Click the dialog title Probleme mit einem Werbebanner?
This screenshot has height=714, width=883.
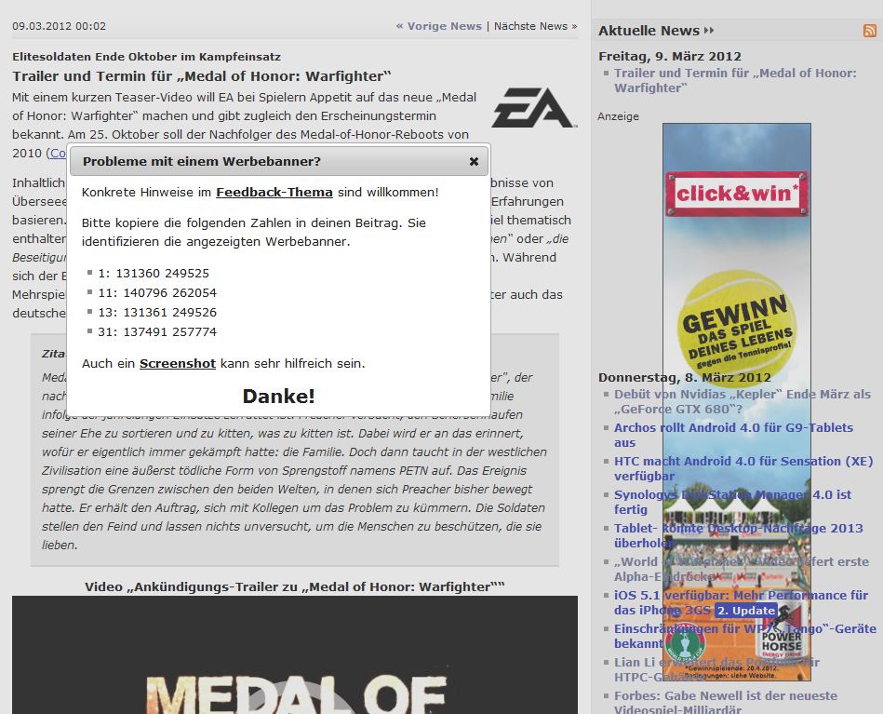click(202, 162)
